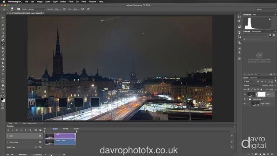Viewport: 277px width, 156px height.
Task: Select the Hand tool
Action: click(3, 85)
